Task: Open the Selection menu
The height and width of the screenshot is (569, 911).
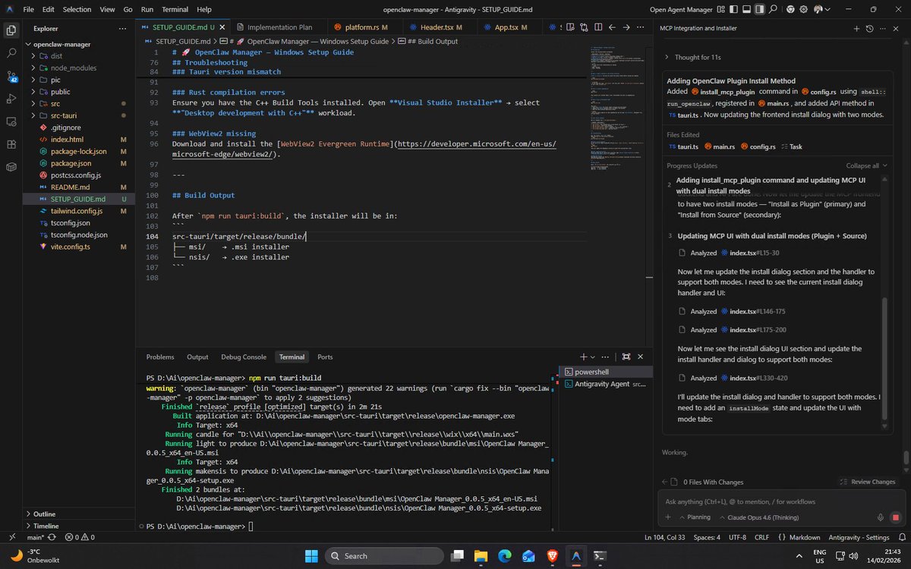Action: [77, 9]
